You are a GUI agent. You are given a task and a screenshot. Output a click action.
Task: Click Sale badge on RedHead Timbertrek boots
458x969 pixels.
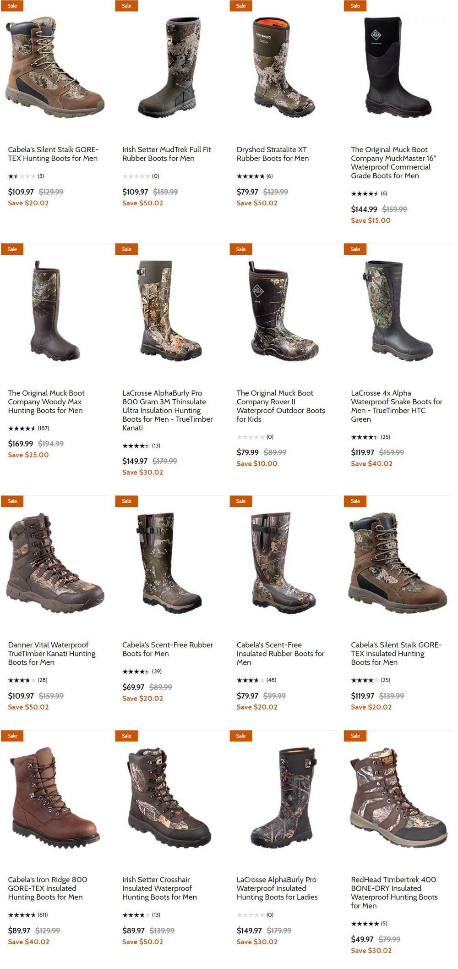[355, 736]
